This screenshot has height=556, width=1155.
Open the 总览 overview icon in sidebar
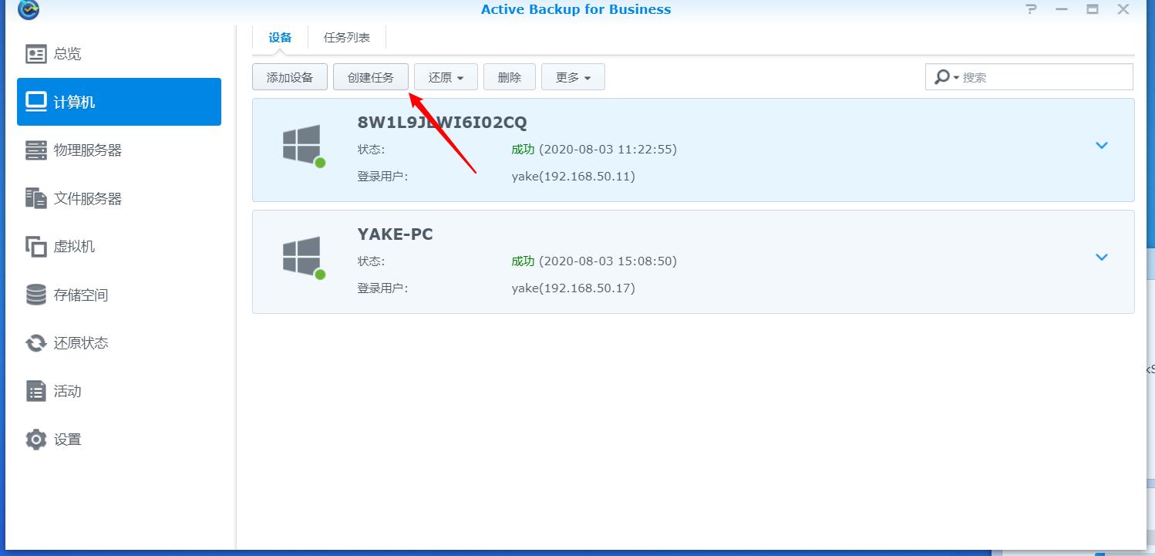click(x=36, y=54)
